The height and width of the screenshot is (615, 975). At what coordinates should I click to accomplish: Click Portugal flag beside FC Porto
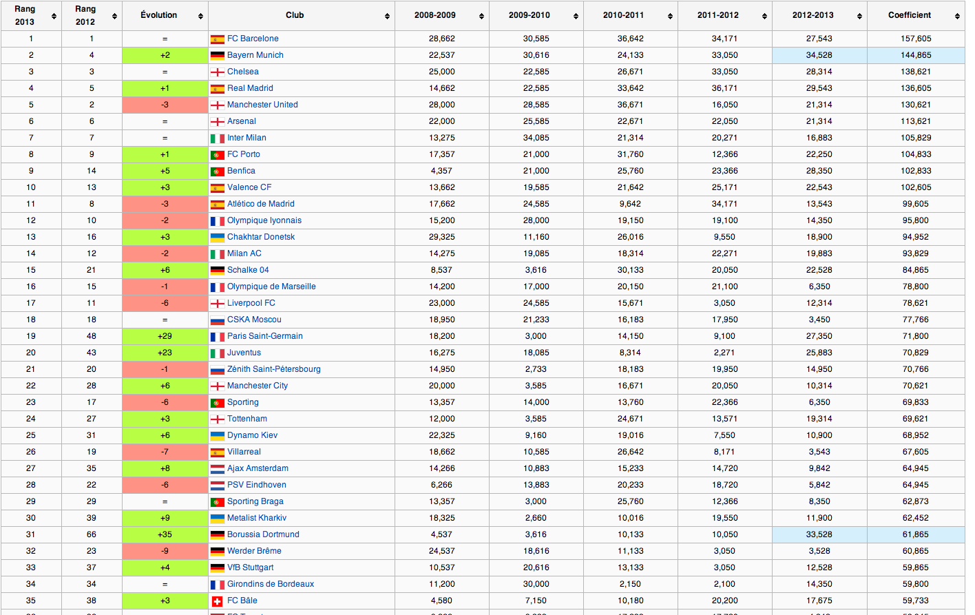(218, 155)
